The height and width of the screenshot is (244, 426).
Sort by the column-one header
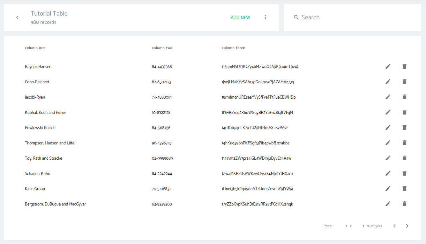click(35, 48)
